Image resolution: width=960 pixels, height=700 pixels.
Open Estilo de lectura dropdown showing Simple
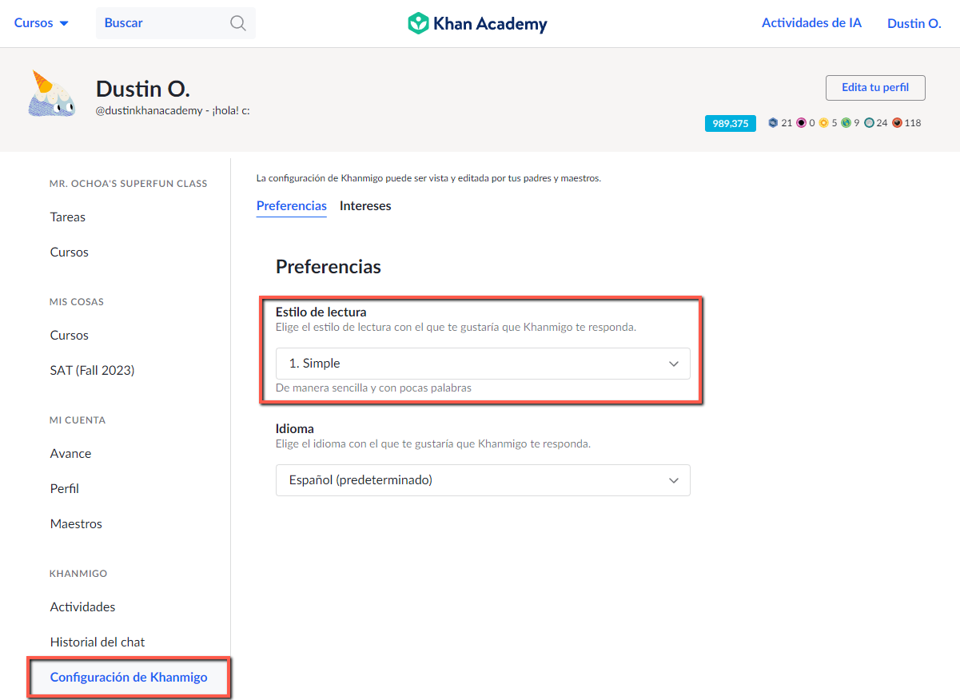click(x=483, y=364)
